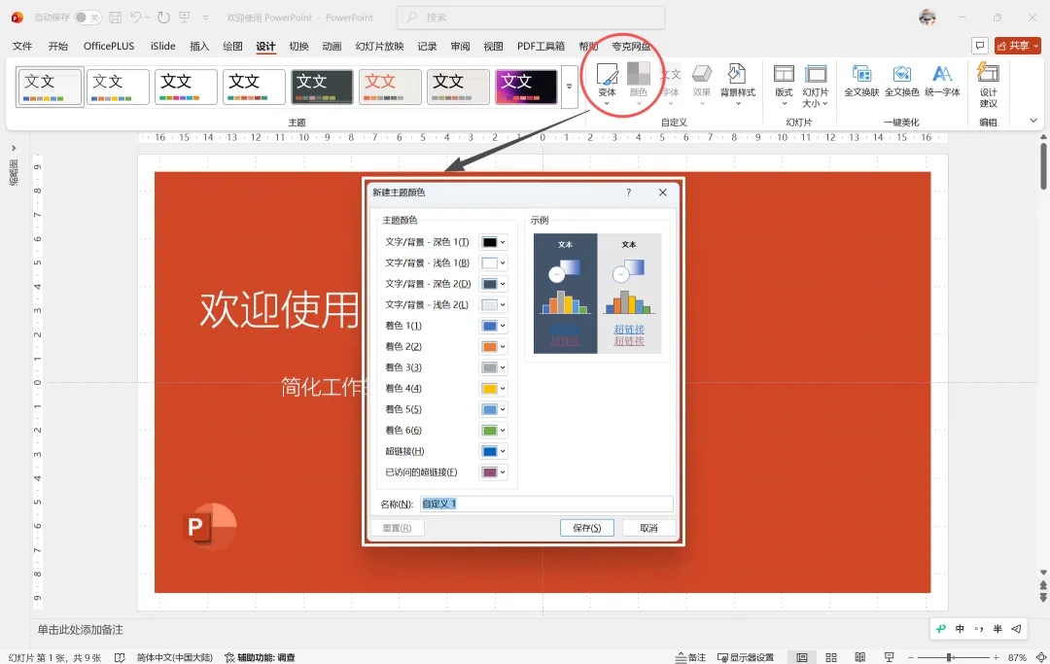The width and height of the screenshot is (1050, 664).
Task: Expand the theme gallery more arrow
Action: [569, 87]
